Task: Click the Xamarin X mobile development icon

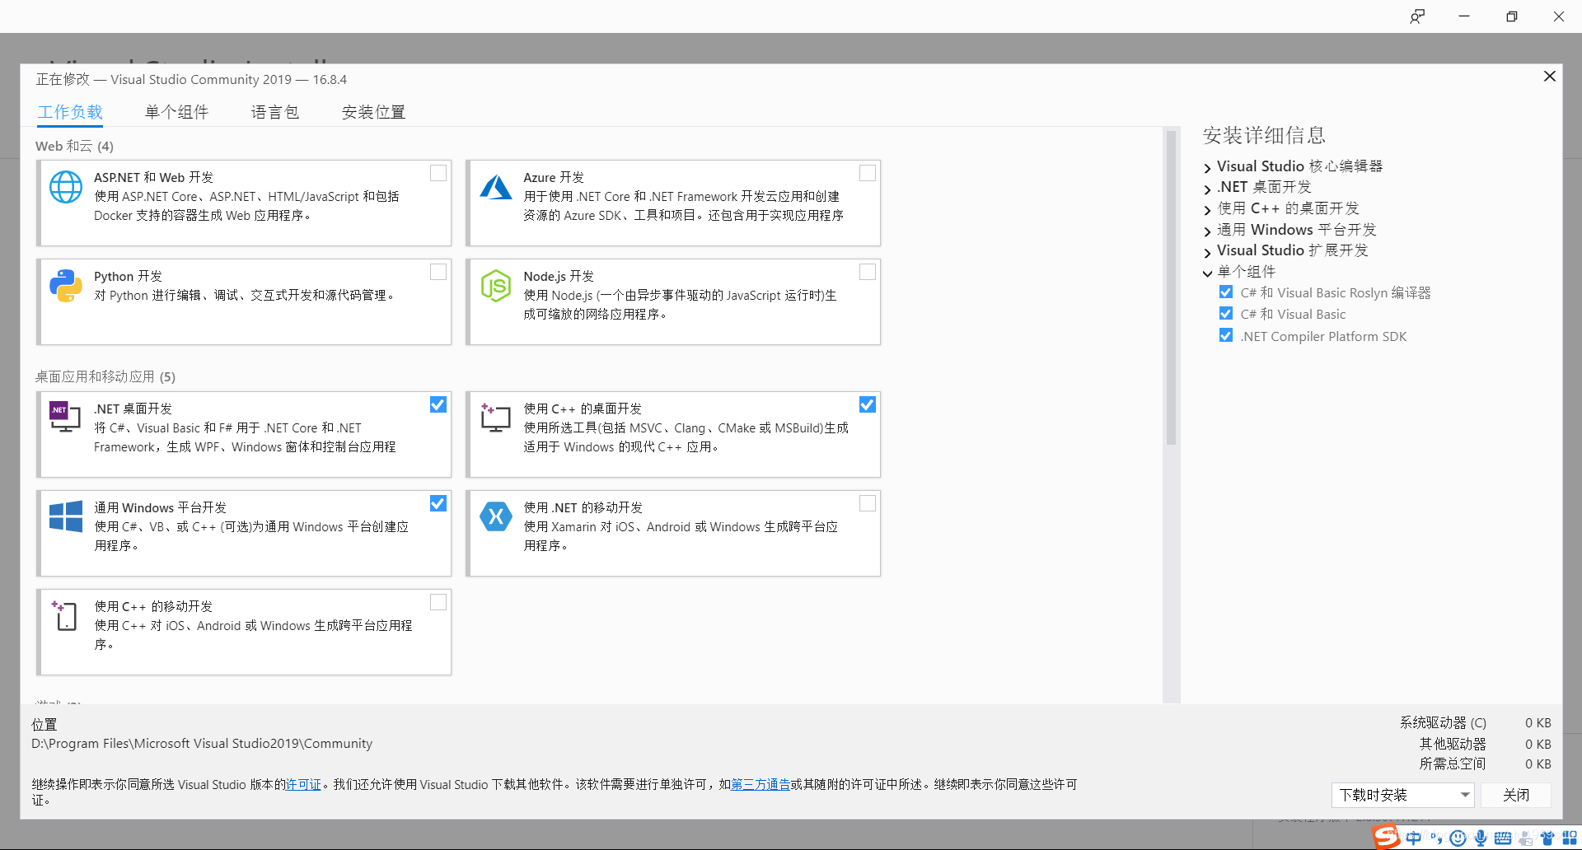Action: click(496, 516)
